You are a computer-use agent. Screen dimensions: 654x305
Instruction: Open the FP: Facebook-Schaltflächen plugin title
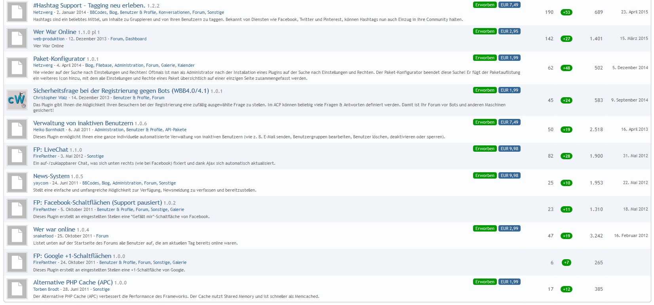tap(97, 203)
